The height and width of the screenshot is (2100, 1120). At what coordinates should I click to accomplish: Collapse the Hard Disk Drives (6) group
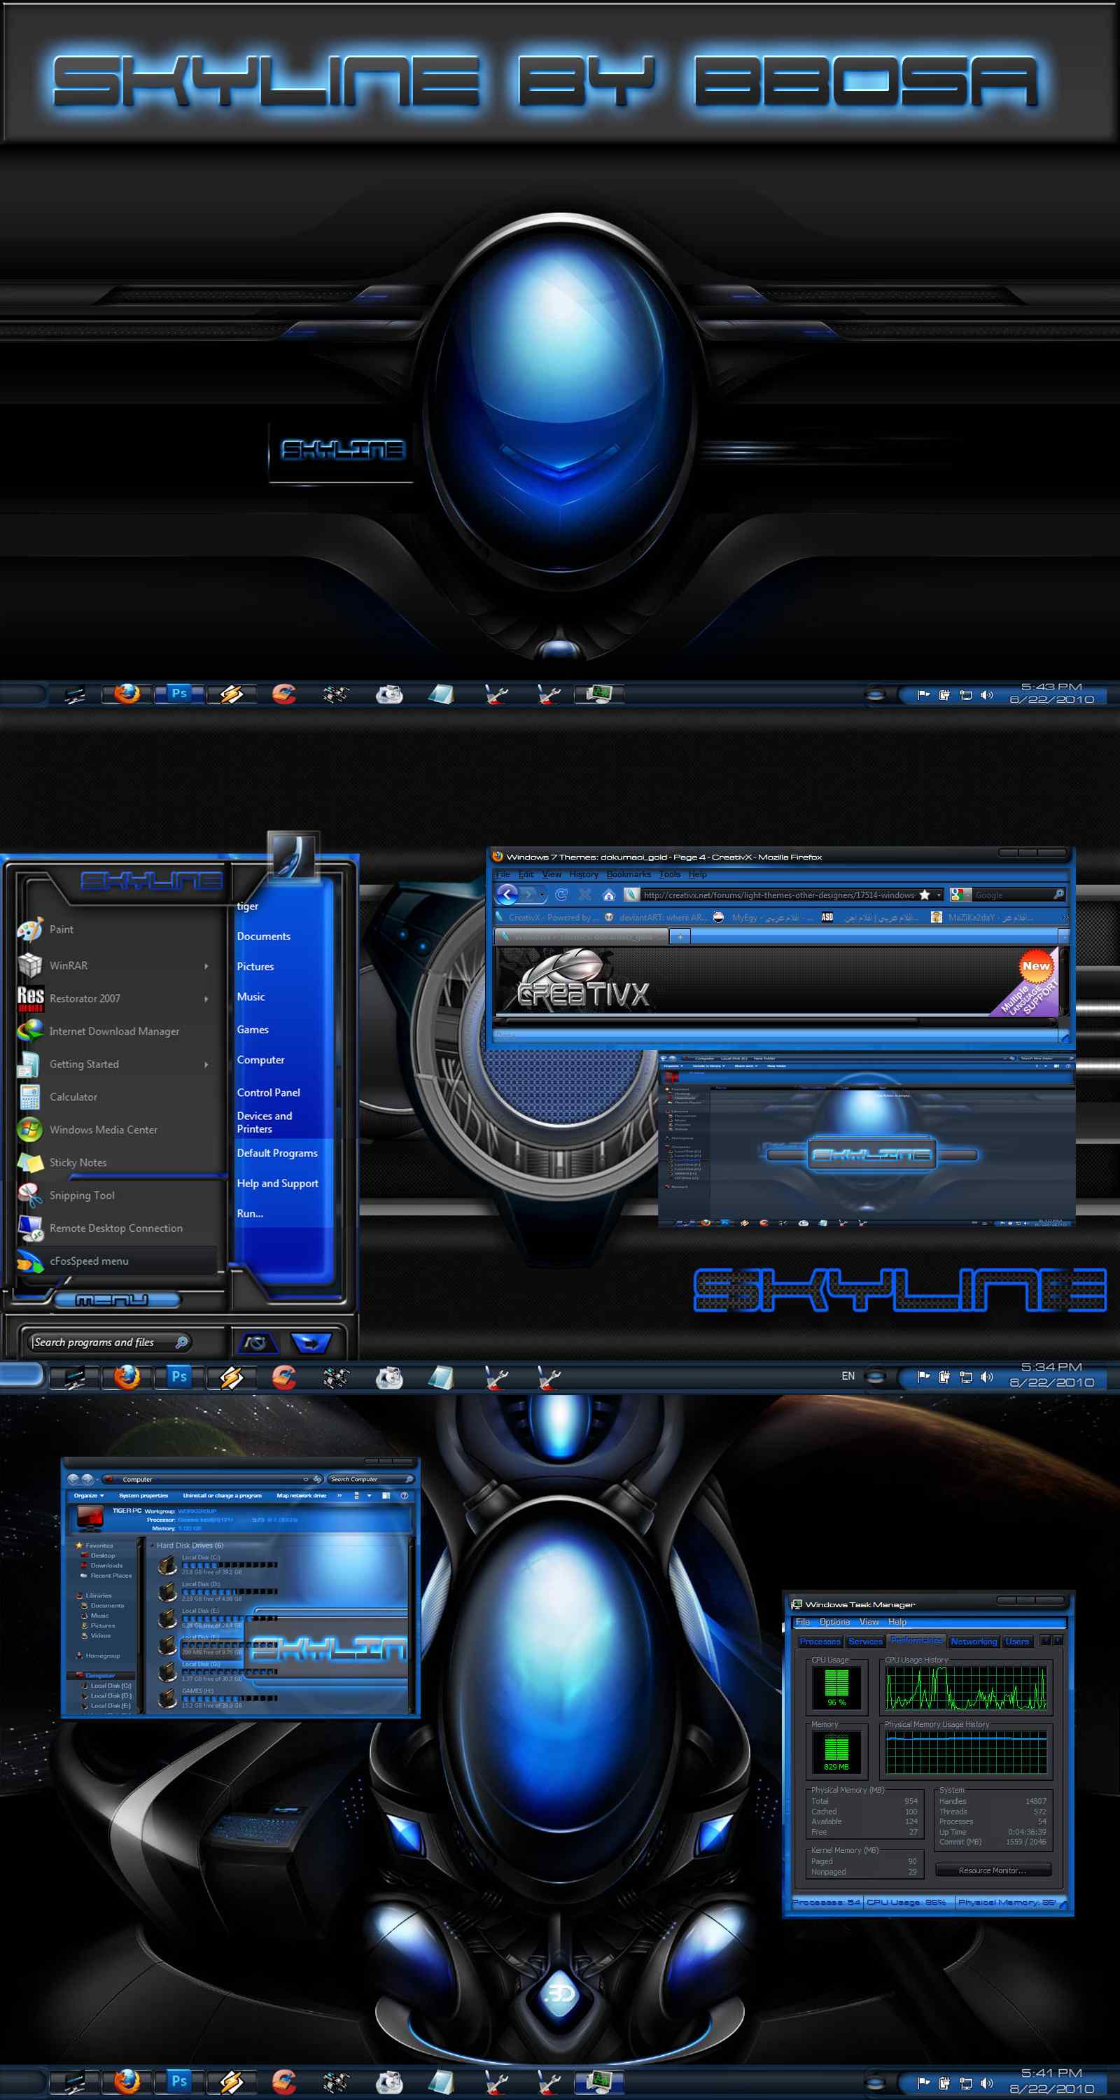[x=153, y=1546]
